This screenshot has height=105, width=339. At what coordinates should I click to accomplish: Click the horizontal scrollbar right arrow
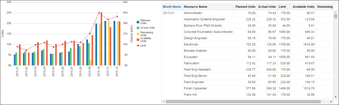(x=332, y=101)
